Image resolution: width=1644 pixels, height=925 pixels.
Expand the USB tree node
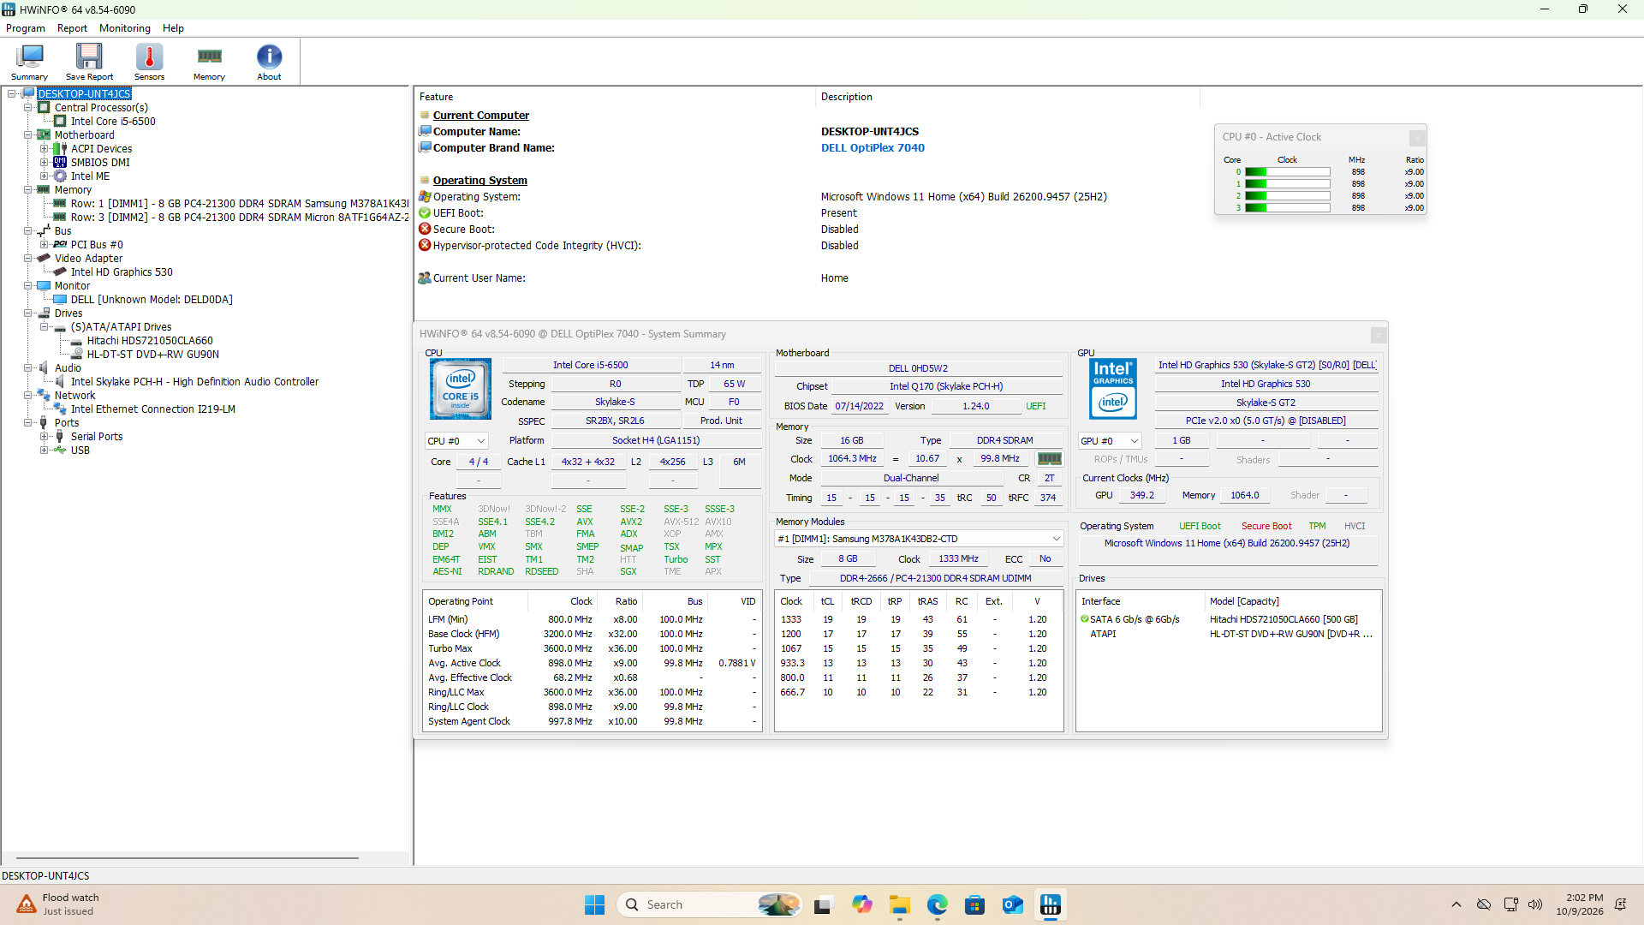pos(45,451)
